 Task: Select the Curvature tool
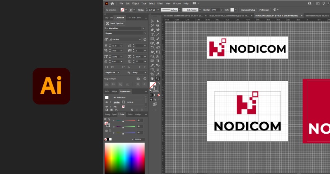158,30
